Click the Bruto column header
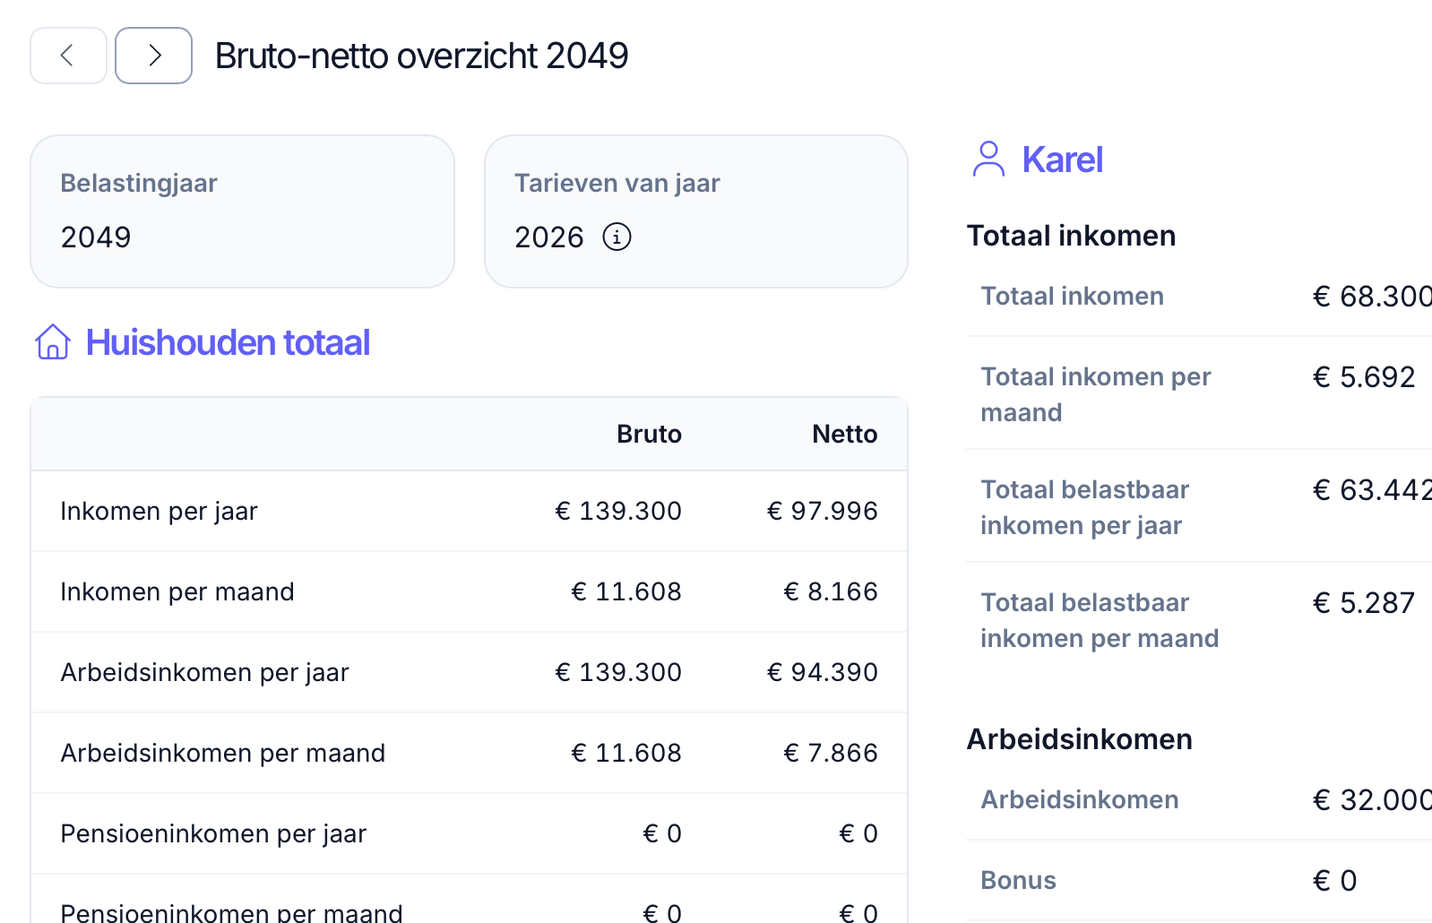 click(649, 434)
